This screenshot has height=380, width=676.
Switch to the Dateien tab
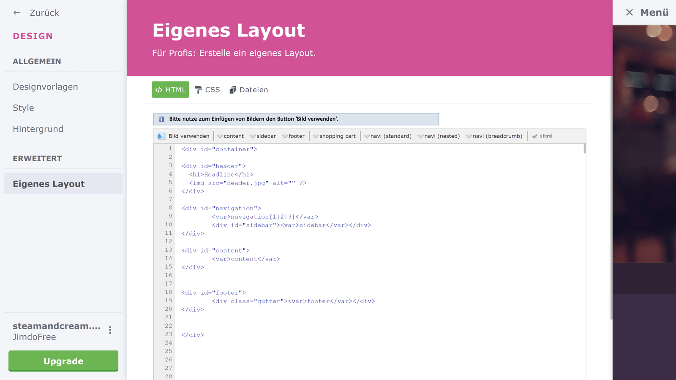tap(248, 90)
